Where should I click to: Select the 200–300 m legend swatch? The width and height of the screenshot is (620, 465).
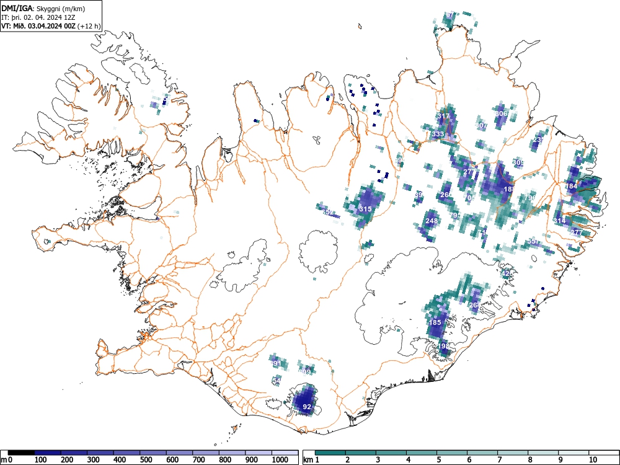(x=74, y=453)
